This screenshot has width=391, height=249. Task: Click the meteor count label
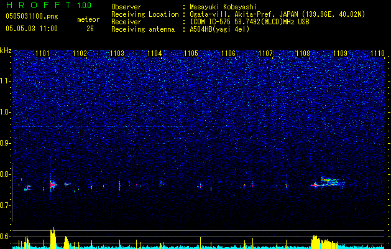pyautogui.click(x=88, y=19)
